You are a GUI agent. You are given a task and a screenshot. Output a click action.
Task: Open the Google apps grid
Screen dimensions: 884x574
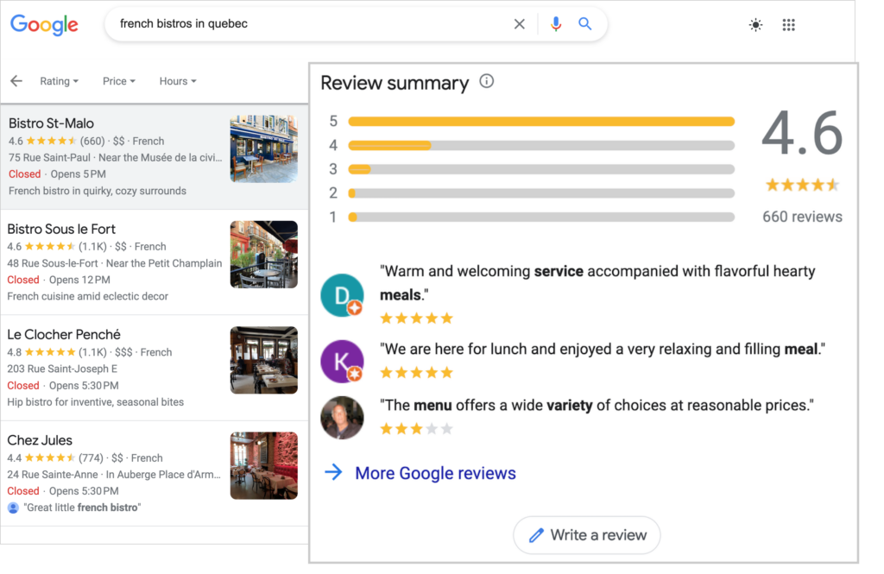(789, 25)
